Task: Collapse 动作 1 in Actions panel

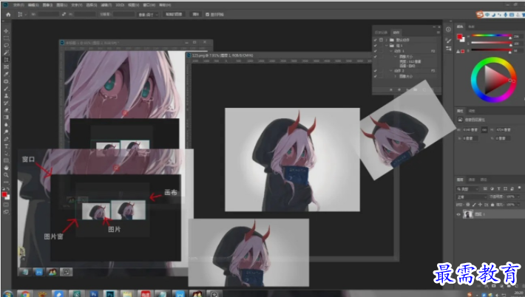Action: tap(390, 51)
